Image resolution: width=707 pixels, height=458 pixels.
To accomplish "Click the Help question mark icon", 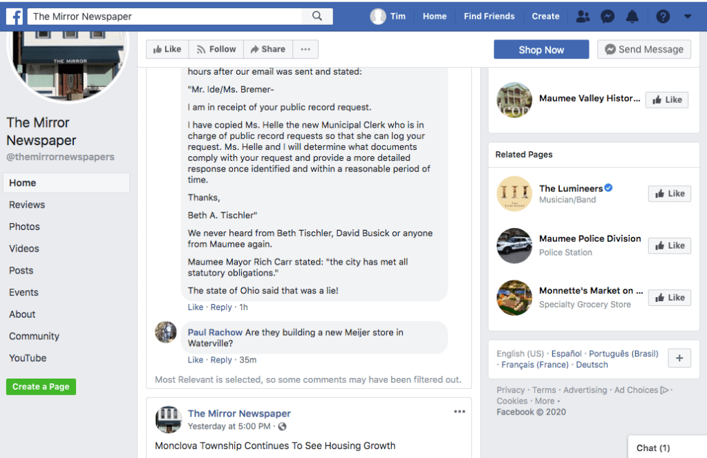I will click(x=663, y=17).
